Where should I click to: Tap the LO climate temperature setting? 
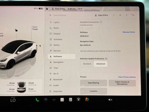point(13,100)
